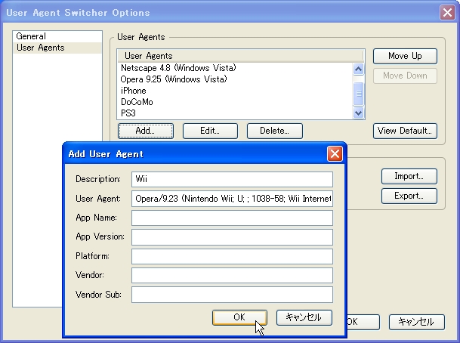The height and width of the screenshot is (343, 460).
Task: Close the Add User Agent dialog
Action: click(x=335, y=154)
